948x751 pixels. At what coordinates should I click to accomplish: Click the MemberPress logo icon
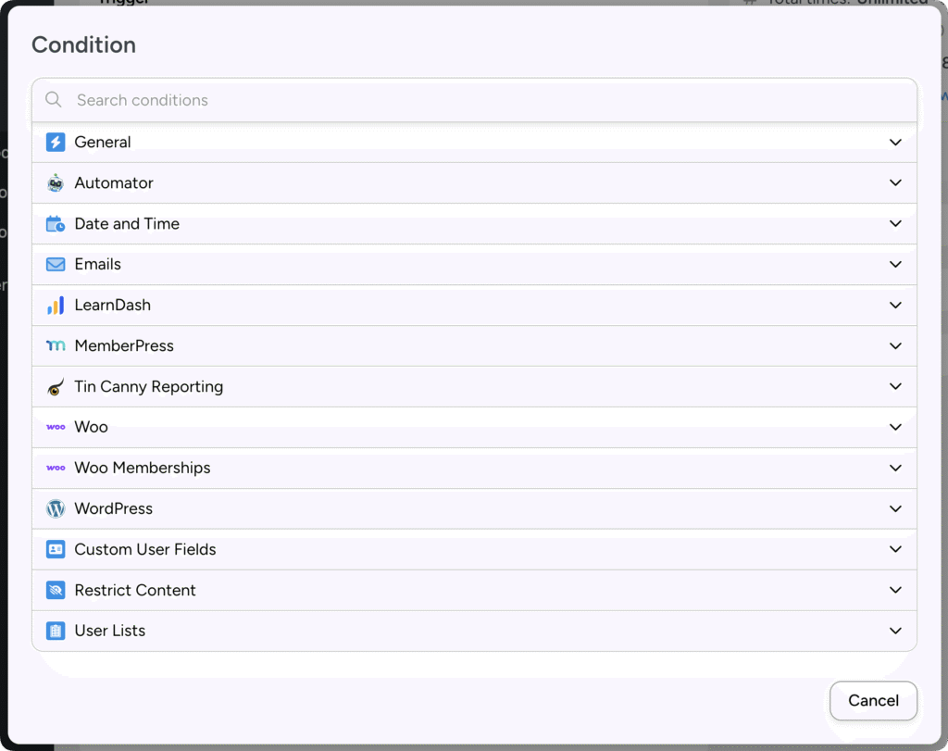click(56, 345)
